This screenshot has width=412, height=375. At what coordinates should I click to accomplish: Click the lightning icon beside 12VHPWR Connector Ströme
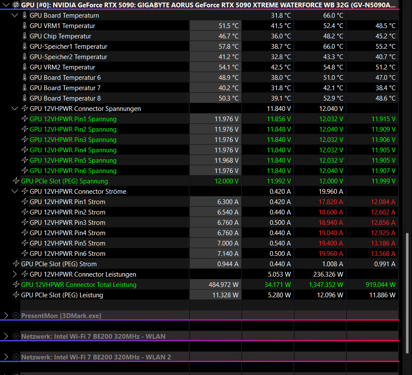pyautogui.click(x=25, y=191)
